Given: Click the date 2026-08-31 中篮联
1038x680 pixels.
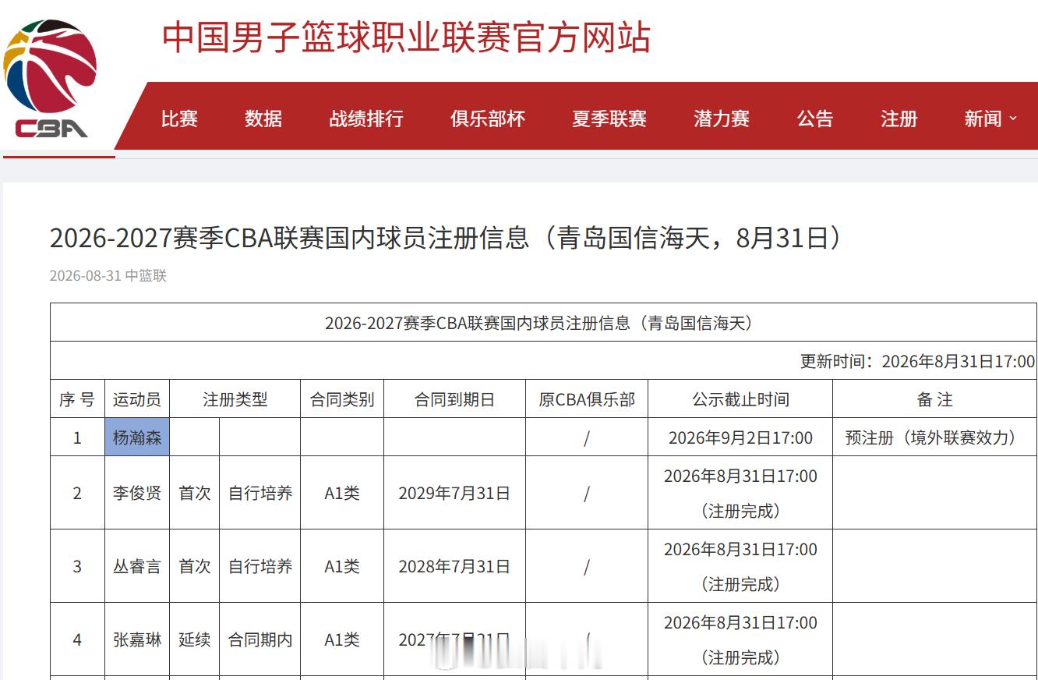Looking at the screenshot, I should (x=108, y=275).
